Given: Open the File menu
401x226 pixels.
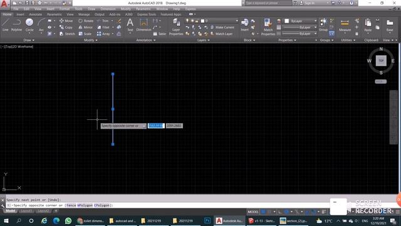Looking at the screenshot, I should click(16, 9).
